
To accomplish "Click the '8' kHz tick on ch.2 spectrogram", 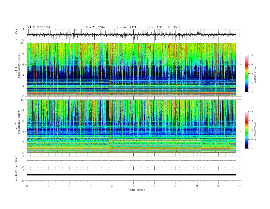I will (24, 110).
